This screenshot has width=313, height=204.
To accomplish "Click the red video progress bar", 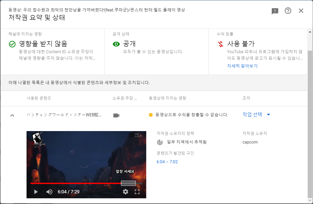I will pos(76,183).
